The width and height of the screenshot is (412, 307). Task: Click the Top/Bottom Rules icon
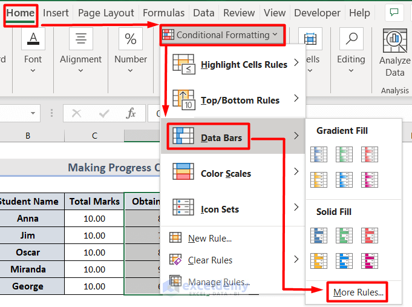[184, 100]
